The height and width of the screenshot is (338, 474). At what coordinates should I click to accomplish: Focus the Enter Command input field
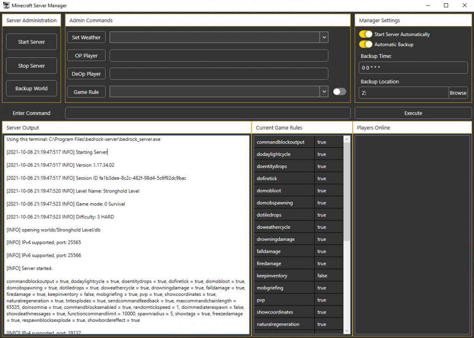(x=207, y=113)
